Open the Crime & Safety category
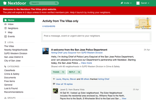 [x=12, y=74]
